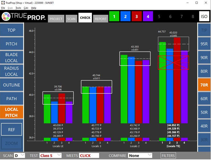Open the RADIUS LOCAL view
The height and width of the screenshot is (160, 211).
coord(12,71)
